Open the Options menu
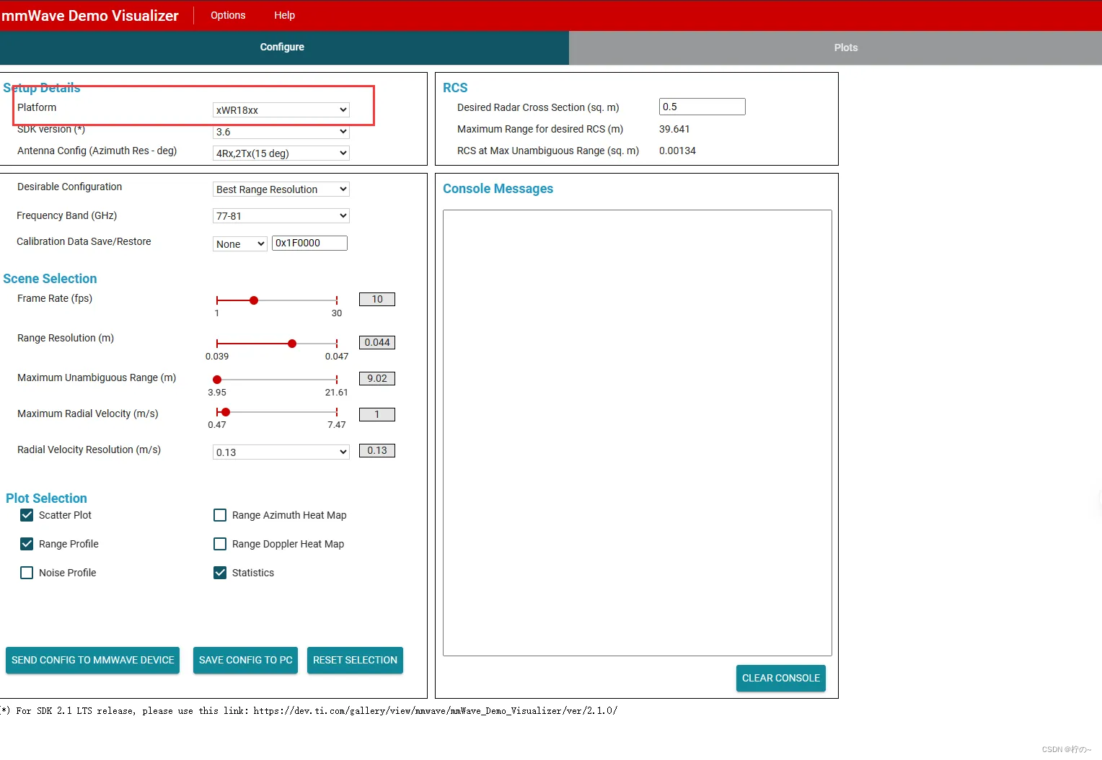 click(228, 15)
